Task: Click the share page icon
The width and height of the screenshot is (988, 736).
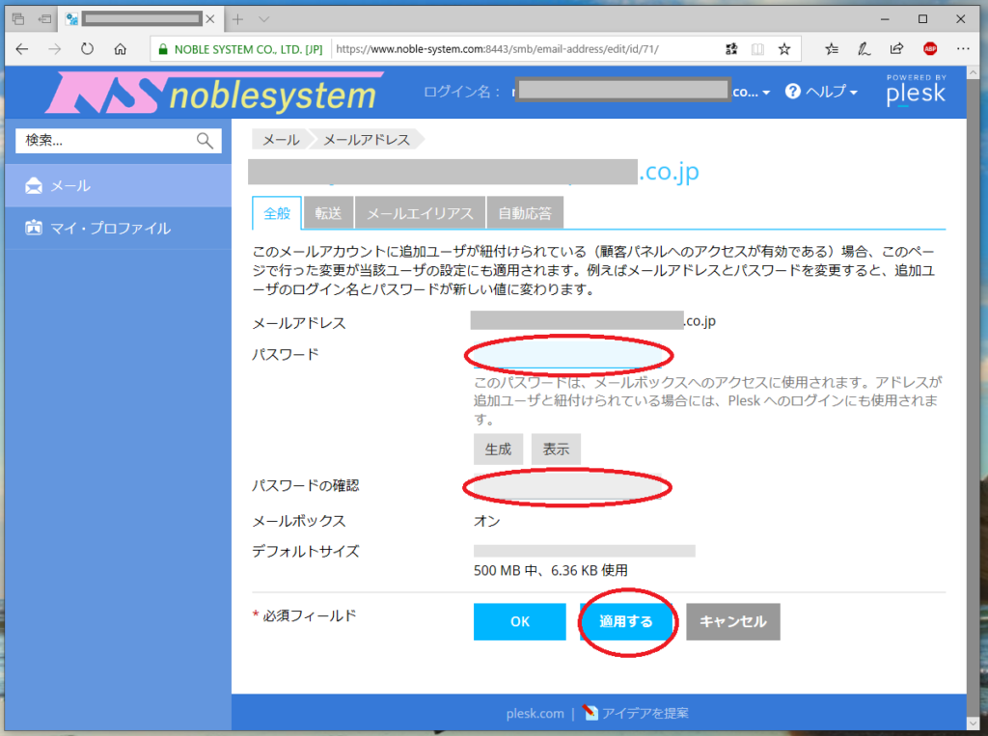Action: tap(896, 48)
